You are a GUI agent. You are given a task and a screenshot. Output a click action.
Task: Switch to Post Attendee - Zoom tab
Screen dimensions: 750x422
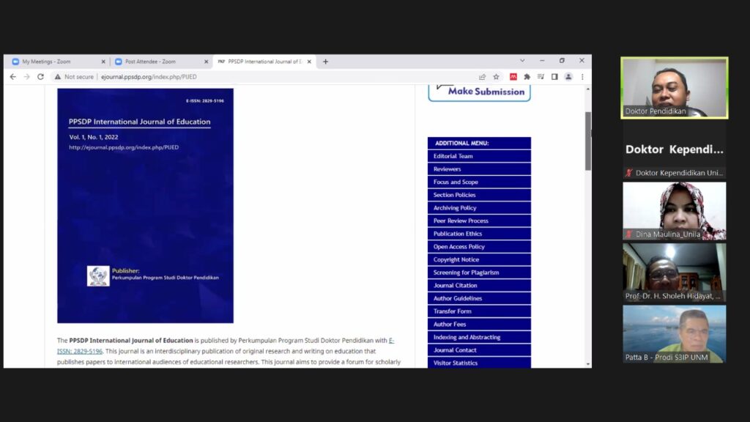tap(157, 62)
